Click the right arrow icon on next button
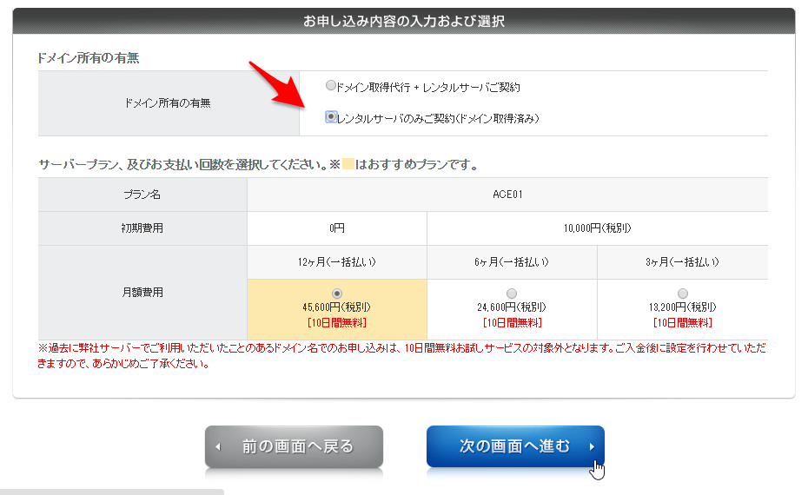 pyautogui.click(x=592, y=447)
